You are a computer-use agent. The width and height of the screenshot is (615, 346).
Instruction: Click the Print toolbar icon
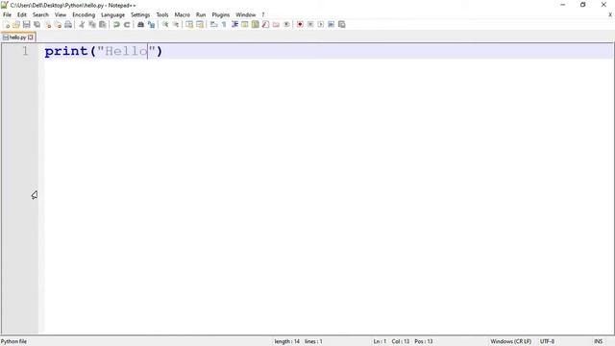68,24
